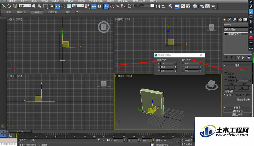
Task: Click the absolute Y input showing 70.0
Action: pos(167,67)
